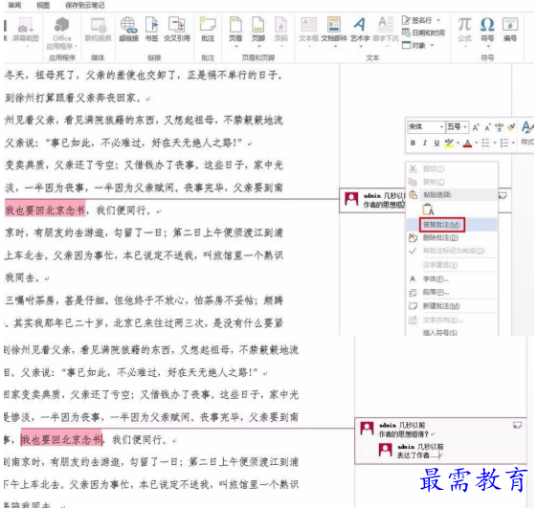Open the 审阅 ribbon tab

coord(14,5)
